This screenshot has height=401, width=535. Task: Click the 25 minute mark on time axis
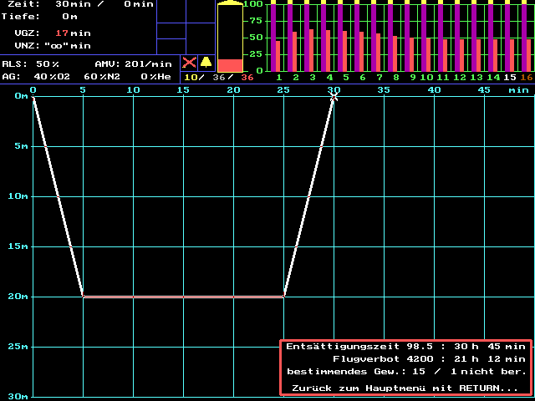283,89
